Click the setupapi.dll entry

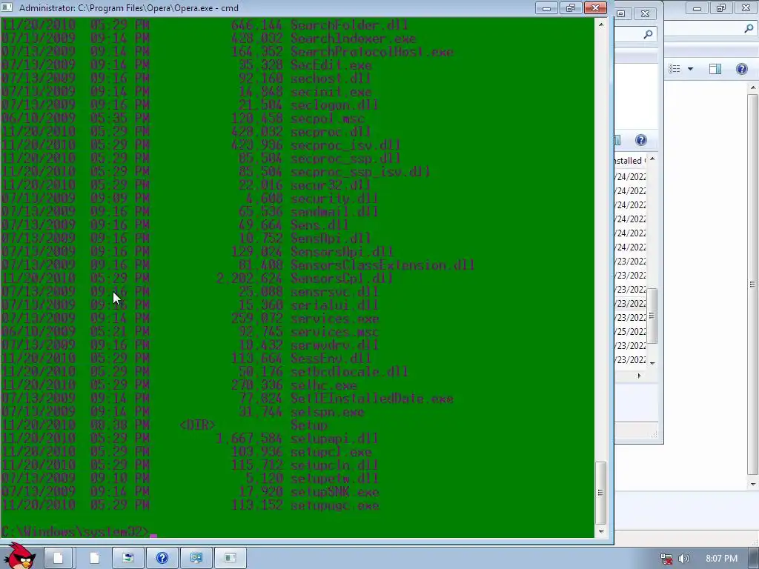pyautogui.click(x=334, y=439)
